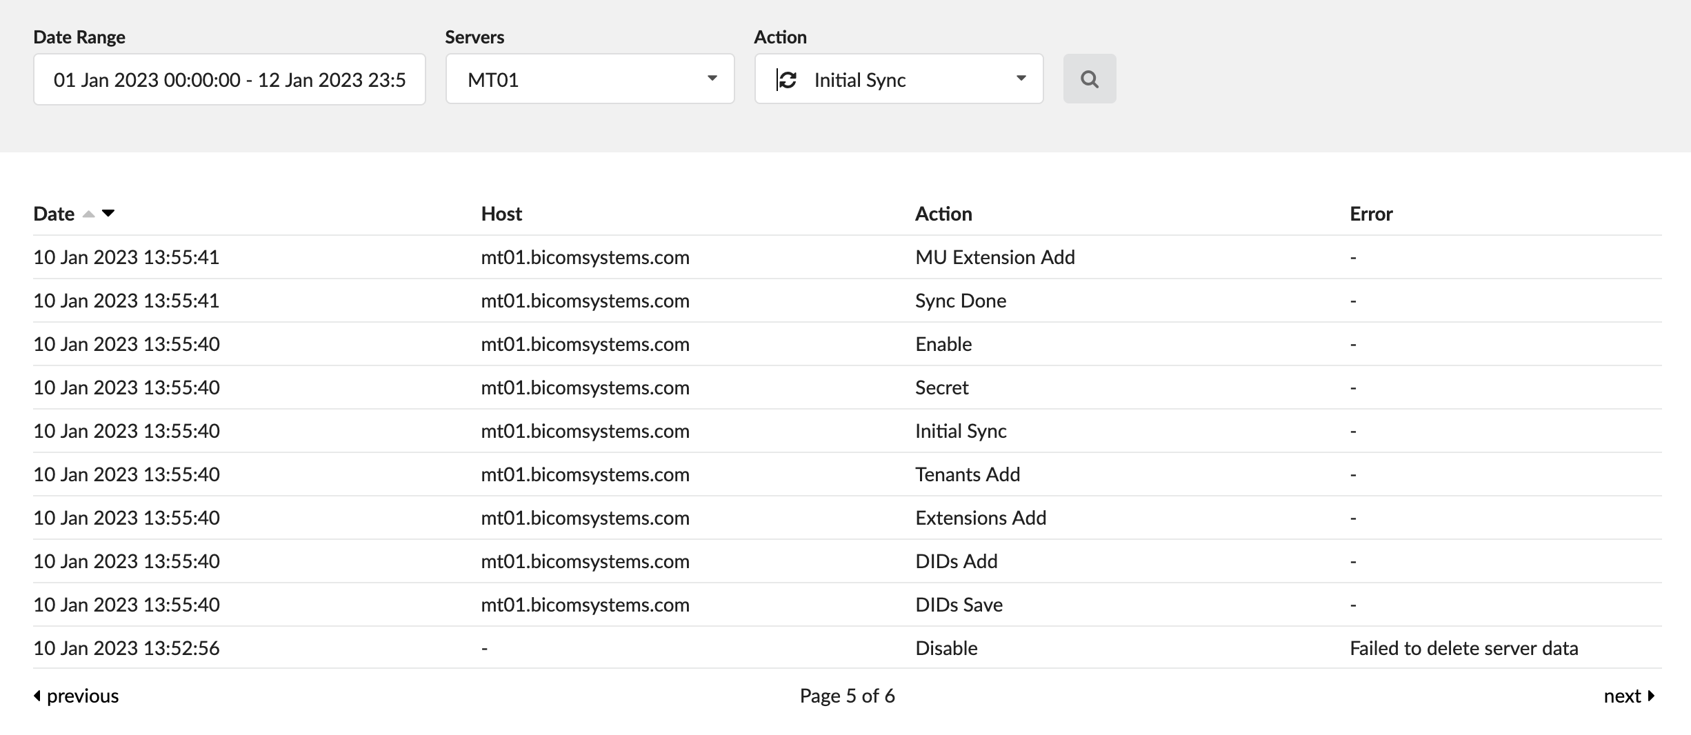1691x735 pixels.
Task: Select the MU Extension Add action cell
Action: click(995, 257)
